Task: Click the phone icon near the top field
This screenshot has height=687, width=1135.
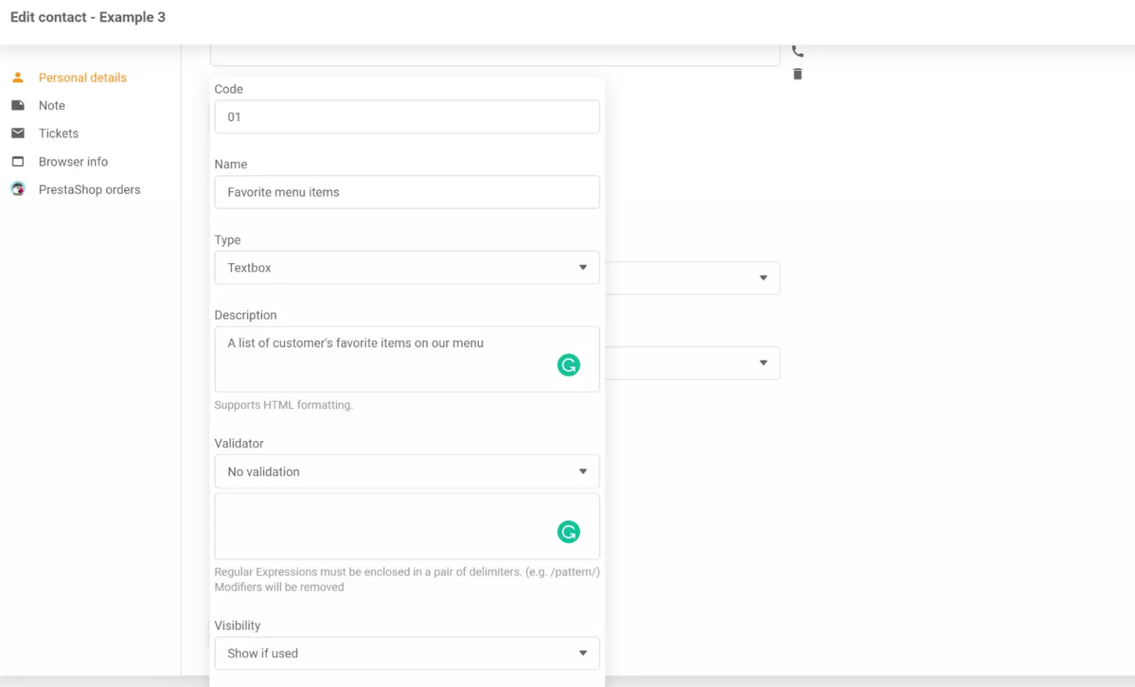Action: coord(797,50)
